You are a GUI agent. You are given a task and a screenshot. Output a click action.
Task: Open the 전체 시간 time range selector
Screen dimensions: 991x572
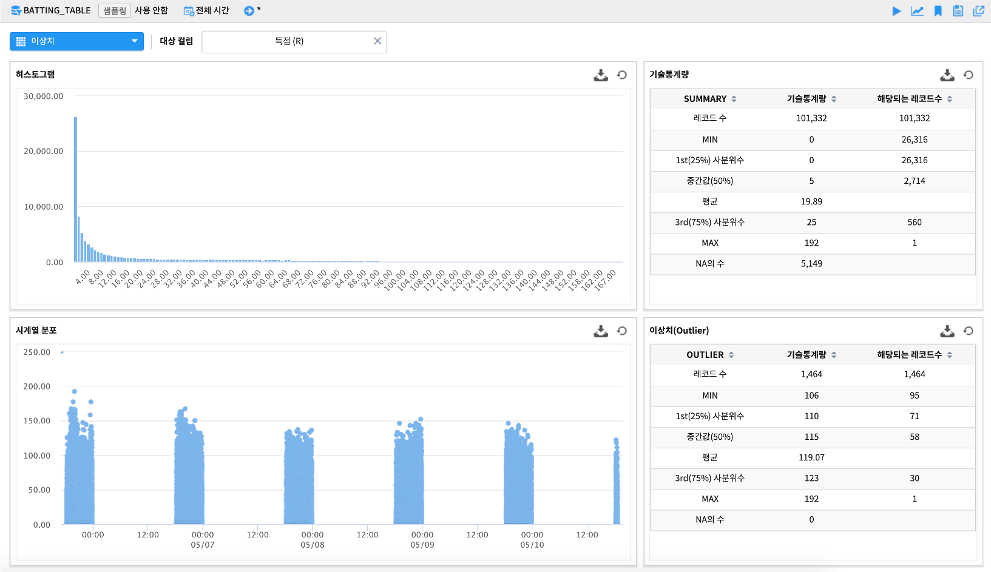click(x=212, y=10)
